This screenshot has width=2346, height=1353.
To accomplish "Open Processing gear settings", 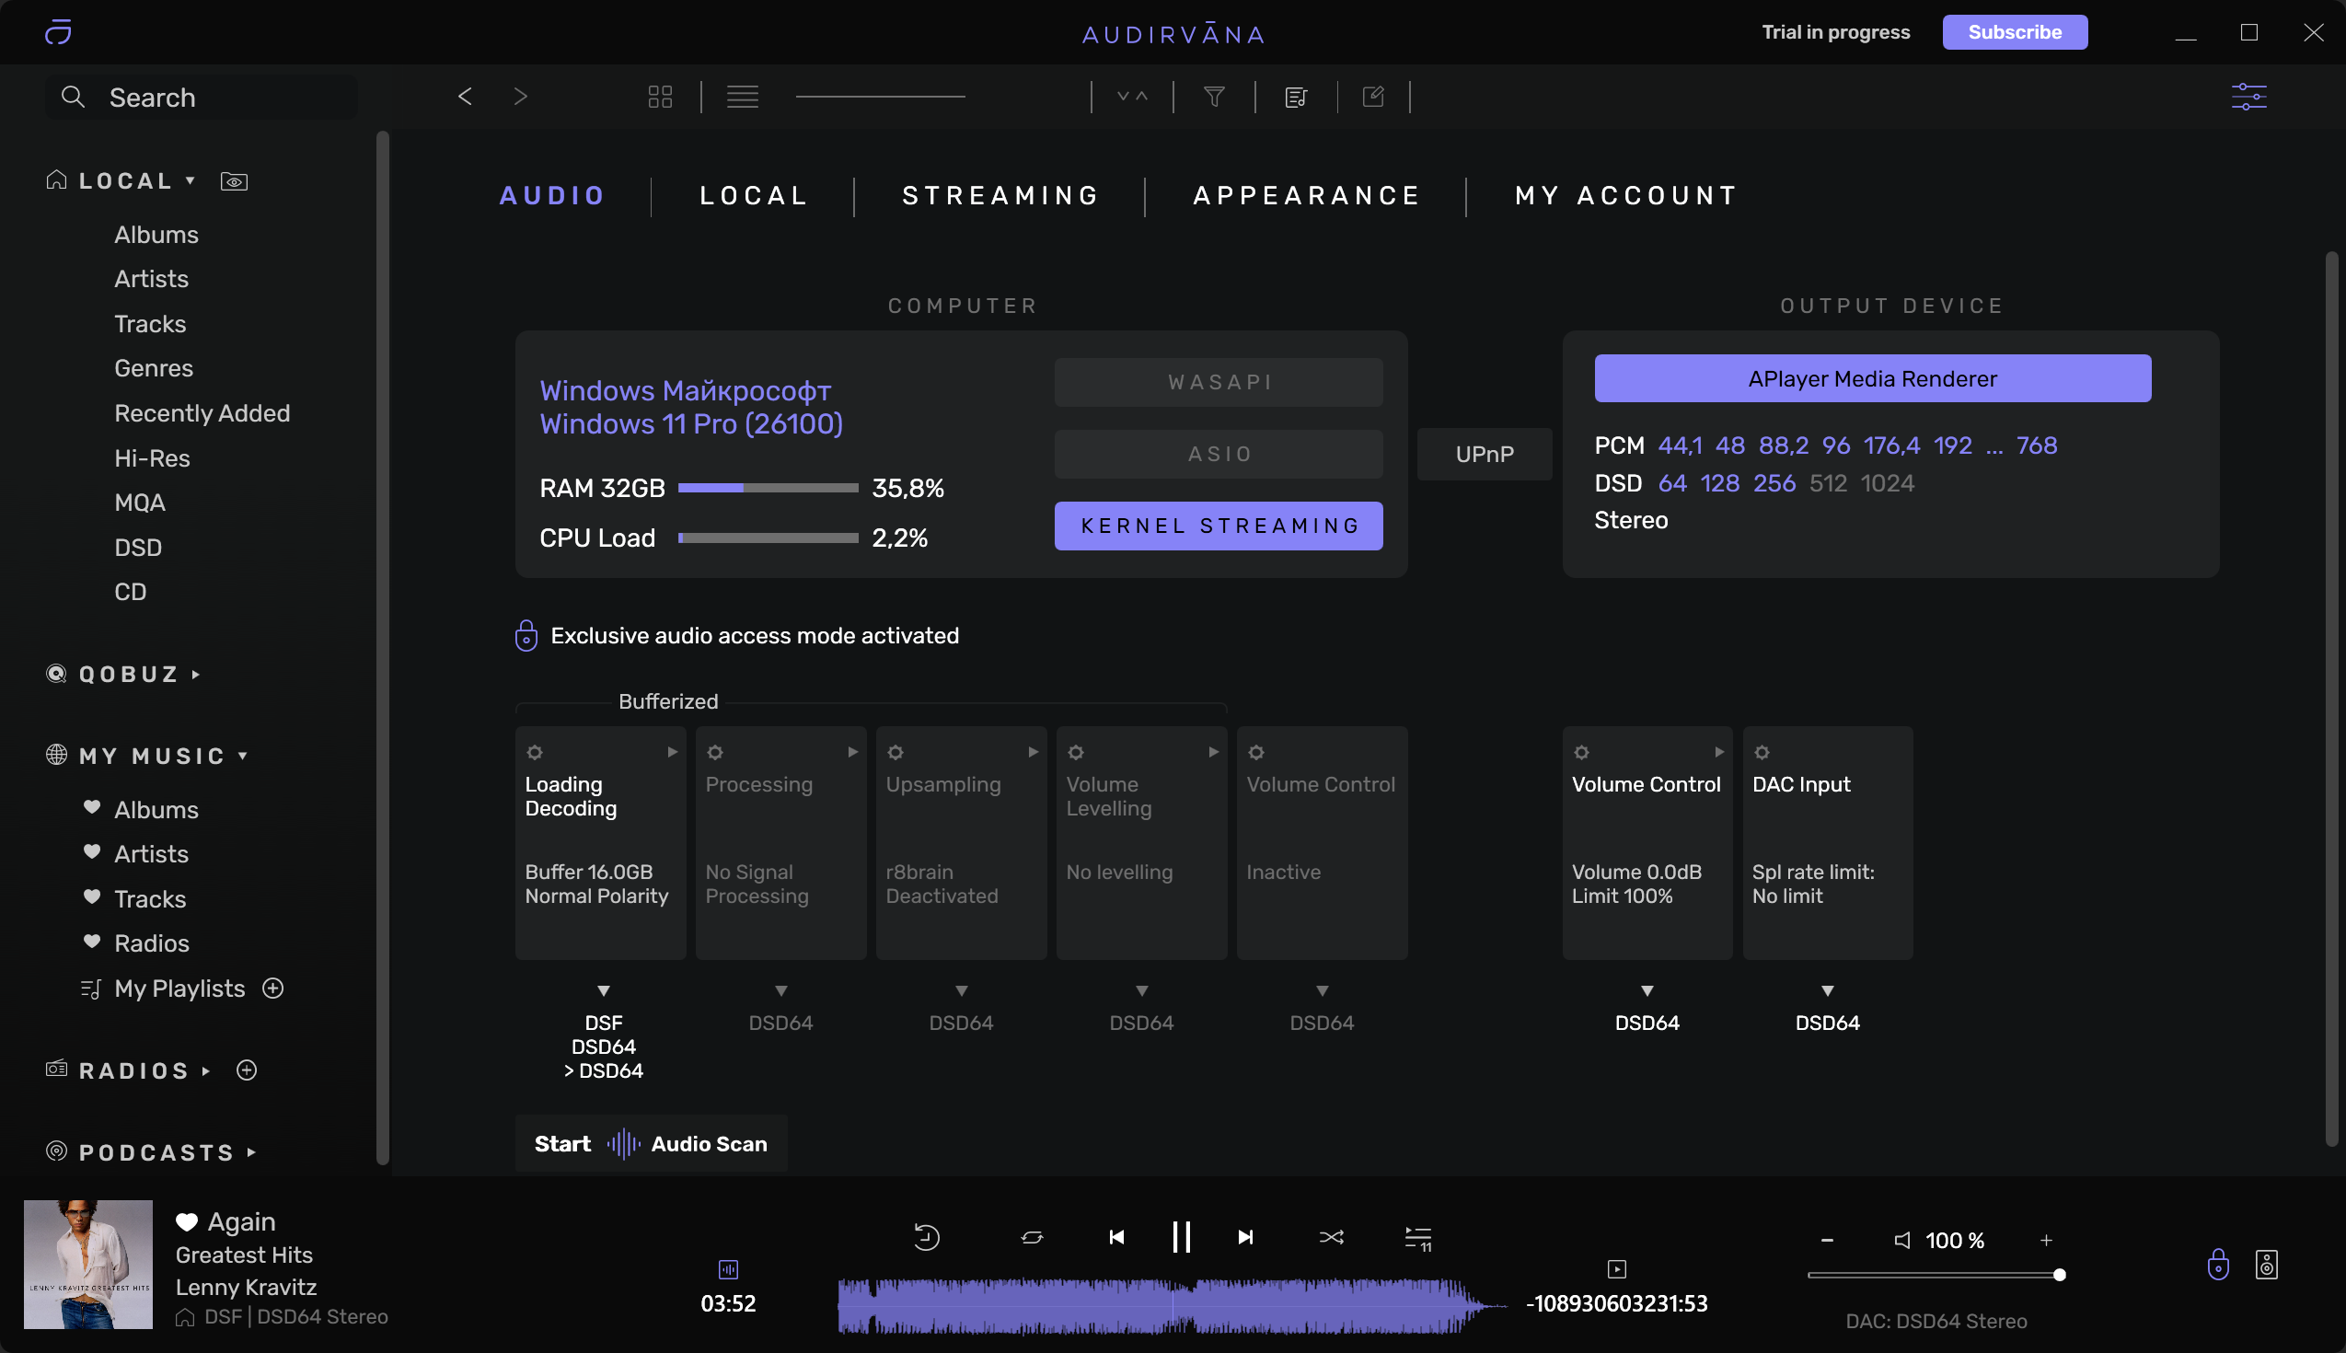I will pos(715,752).
